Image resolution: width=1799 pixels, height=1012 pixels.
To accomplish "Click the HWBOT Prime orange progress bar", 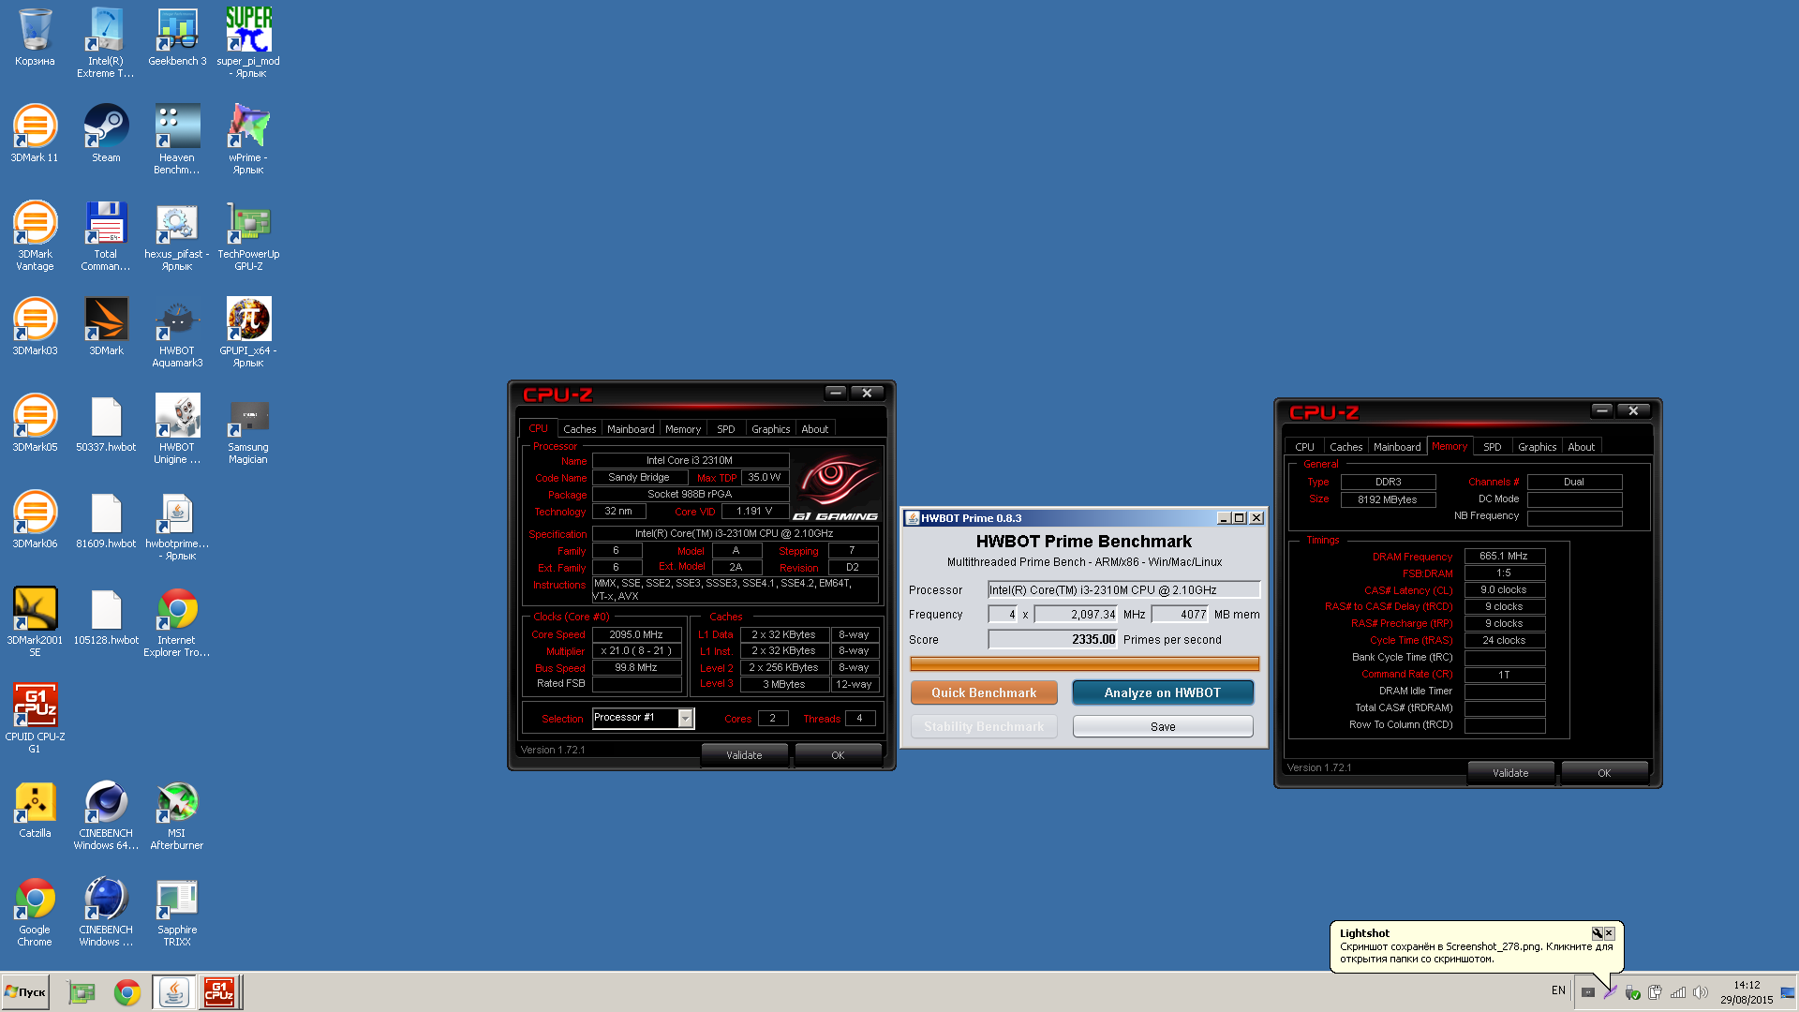I will click(x=1084, y=663).
